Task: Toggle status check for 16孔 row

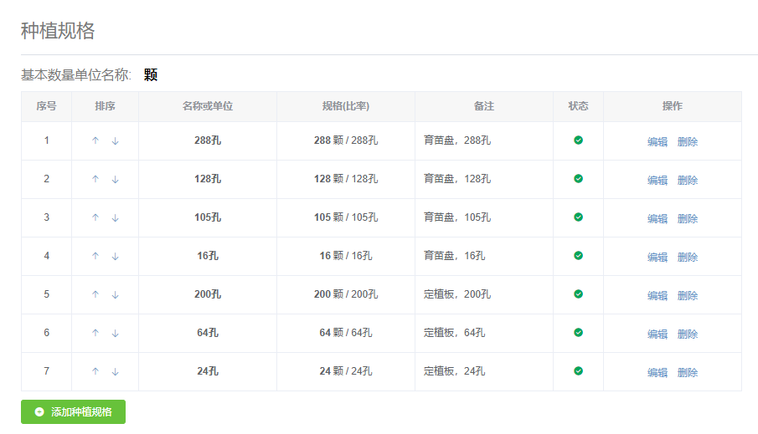Action: [x=578, y=255]
